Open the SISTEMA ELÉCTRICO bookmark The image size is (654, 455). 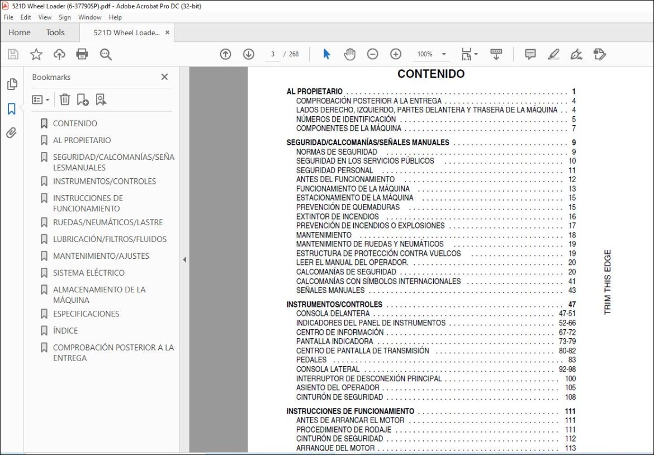click(88, 273)
